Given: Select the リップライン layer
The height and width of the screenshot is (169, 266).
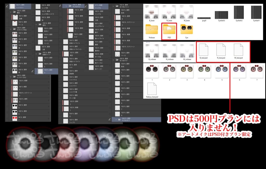Looking at the screenshot, I should (98, 25).
